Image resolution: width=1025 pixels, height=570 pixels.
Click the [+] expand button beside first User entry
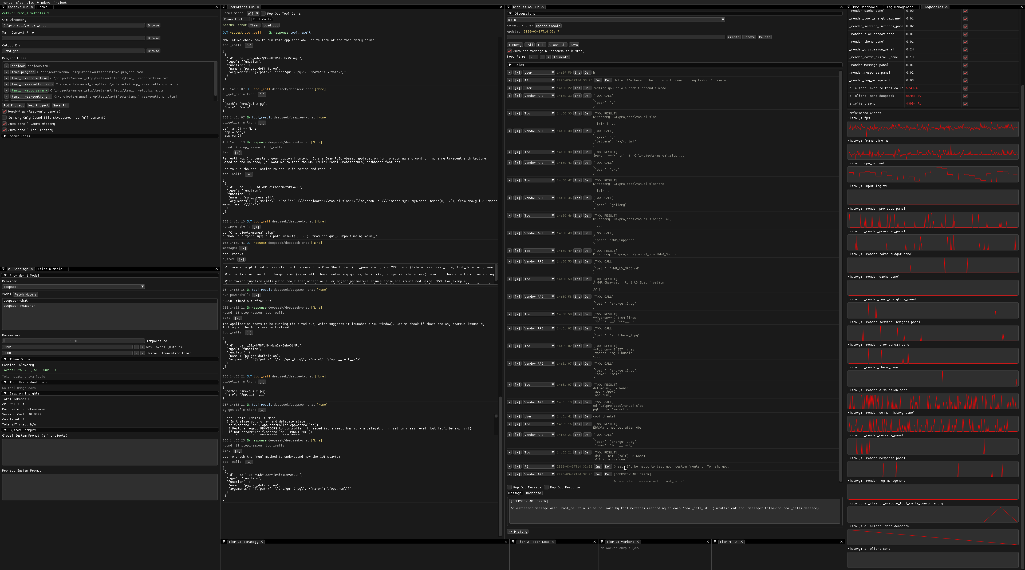click(x=517, y=72)
